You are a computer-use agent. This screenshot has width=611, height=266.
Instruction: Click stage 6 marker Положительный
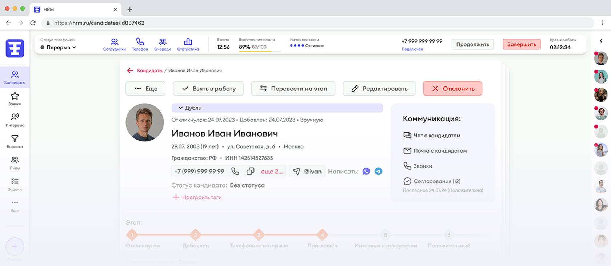coord(449,235)
